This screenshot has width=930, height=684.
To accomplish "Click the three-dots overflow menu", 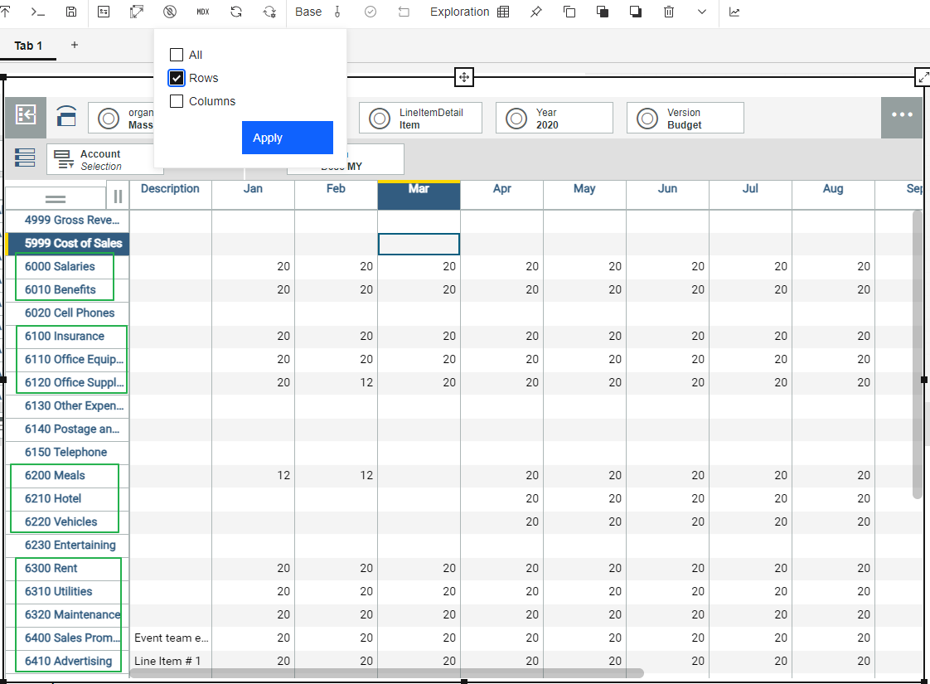I will click(x=902, y=115).
